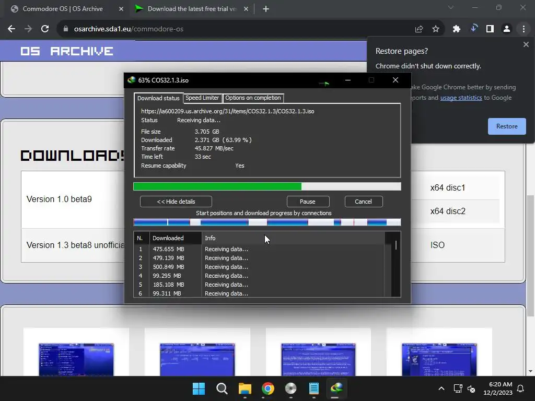Select connection row with 99.295 MB

[x=259, y=276]
